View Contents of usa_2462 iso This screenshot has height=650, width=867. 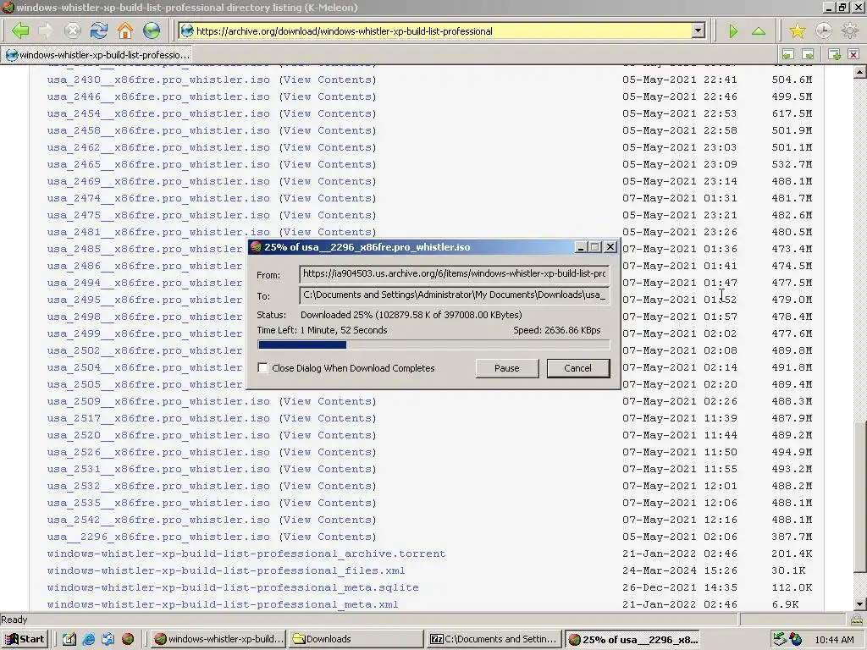coord(328,147)
